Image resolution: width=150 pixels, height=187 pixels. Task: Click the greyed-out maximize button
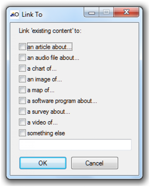click(106, 12)
